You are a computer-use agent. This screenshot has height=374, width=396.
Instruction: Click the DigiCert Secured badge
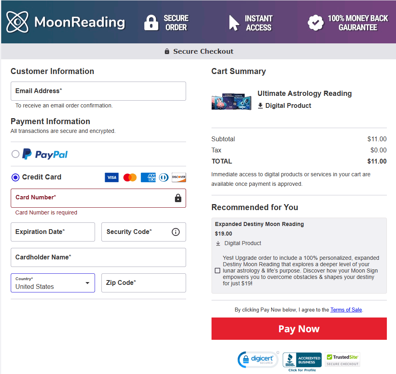(257, 360)
